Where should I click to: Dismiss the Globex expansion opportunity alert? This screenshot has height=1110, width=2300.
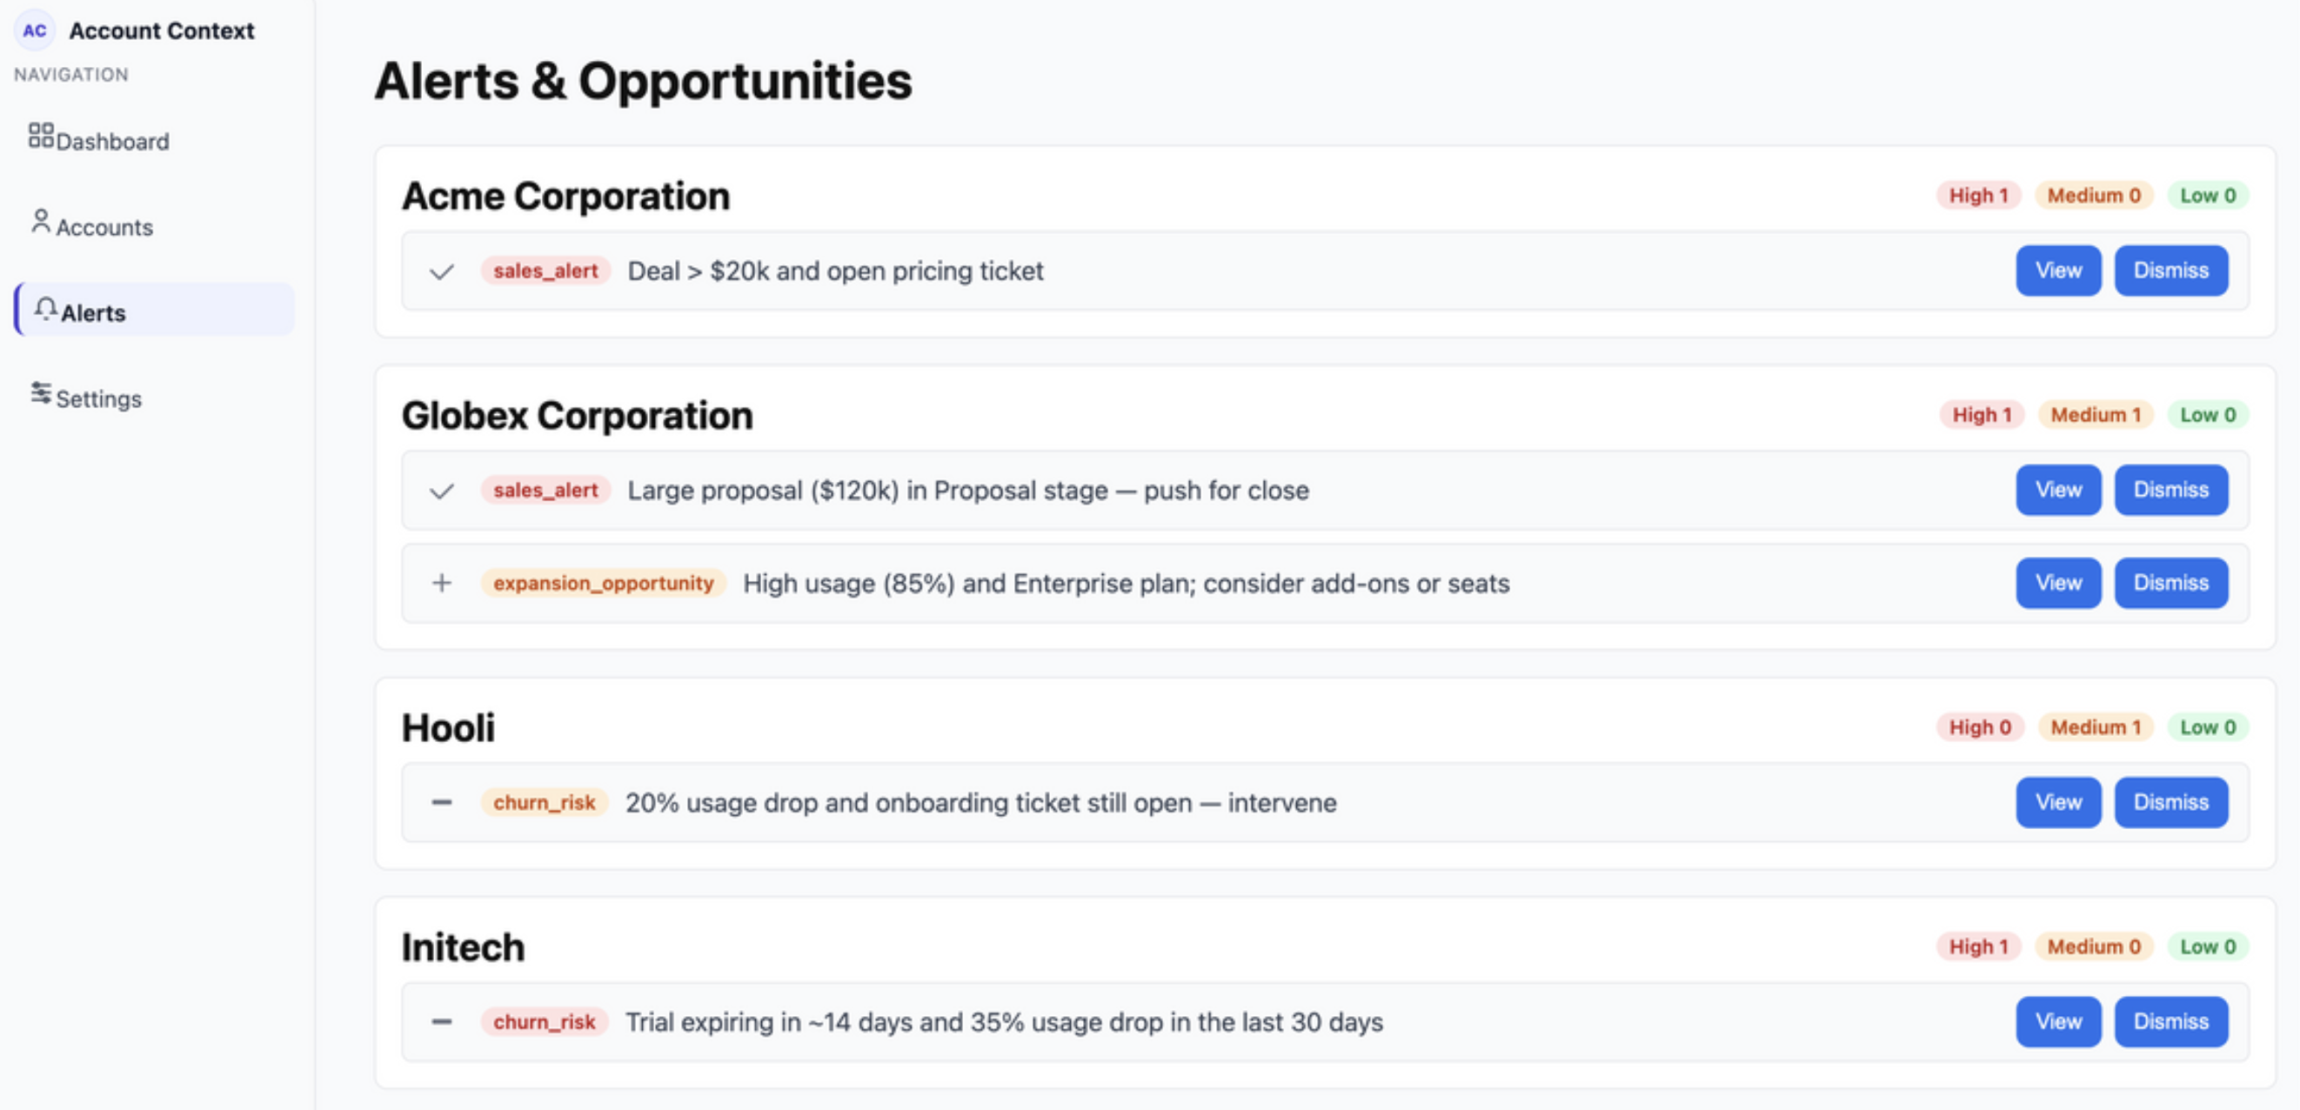pyautogui.click(x=2170, y=583)
